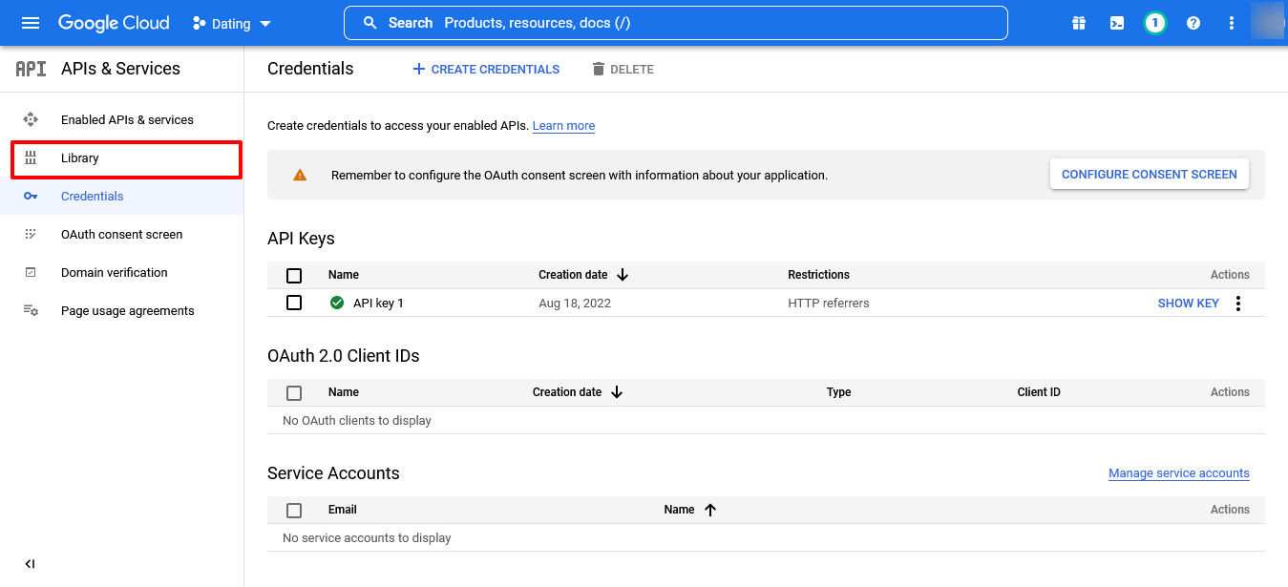This screenshot has width=1288, height=587.
Task: Select all API Keys checkbox
Action: (294, 275)
